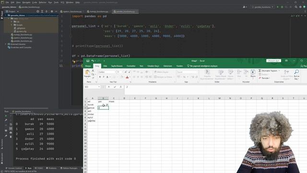The image size is (307, 173).
Task: Click the Tell me search box in Excel
Action: [202, 66]
